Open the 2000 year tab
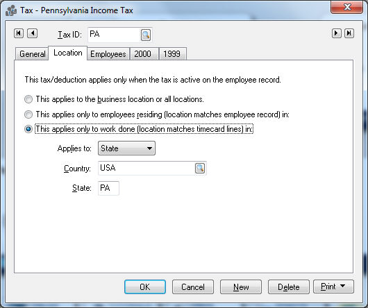The image size is (368, 308). (143, 54)
